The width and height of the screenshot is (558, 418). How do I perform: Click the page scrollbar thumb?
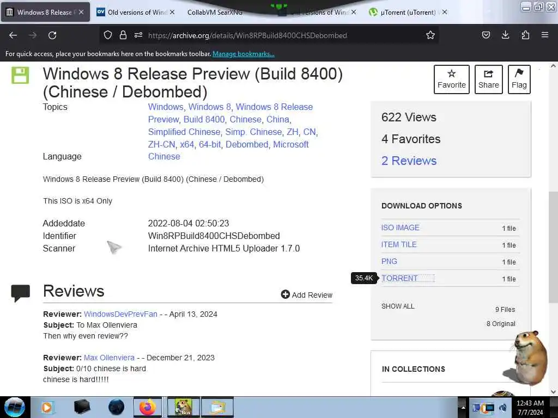click(553, 247)
